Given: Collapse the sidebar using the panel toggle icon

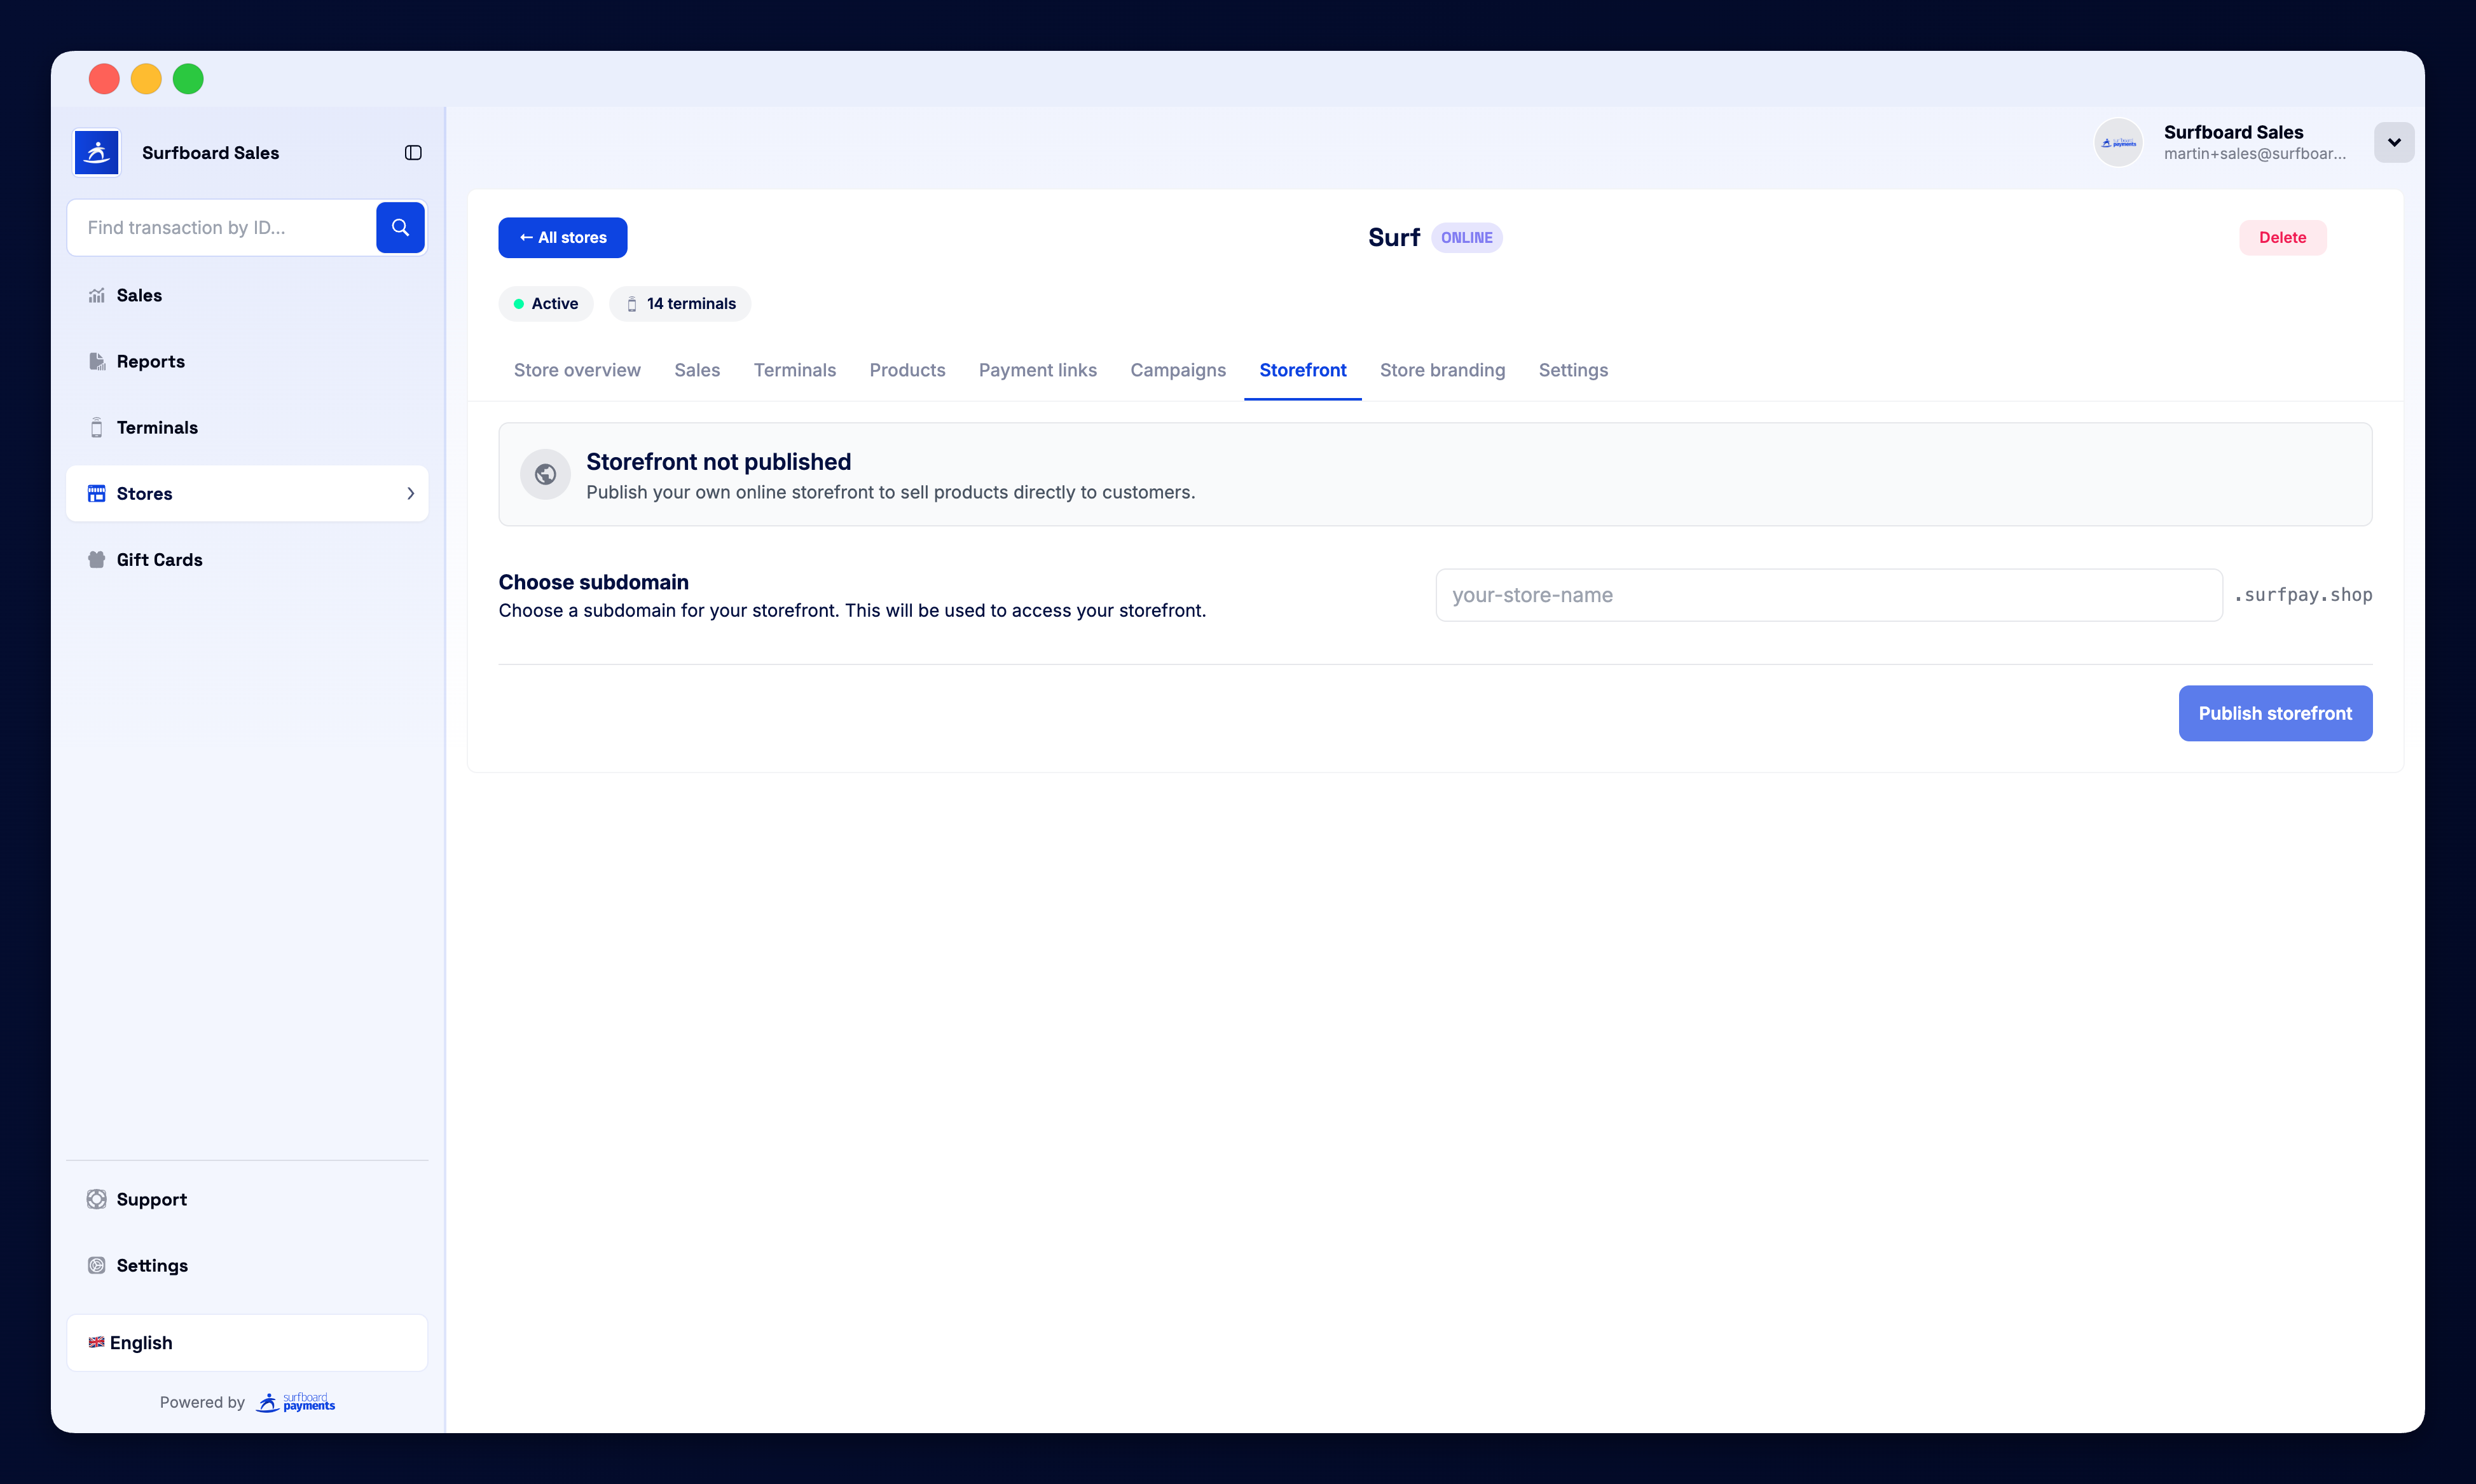Looking at the screenshot, I should pyautogui.click(x=413, y=152).
